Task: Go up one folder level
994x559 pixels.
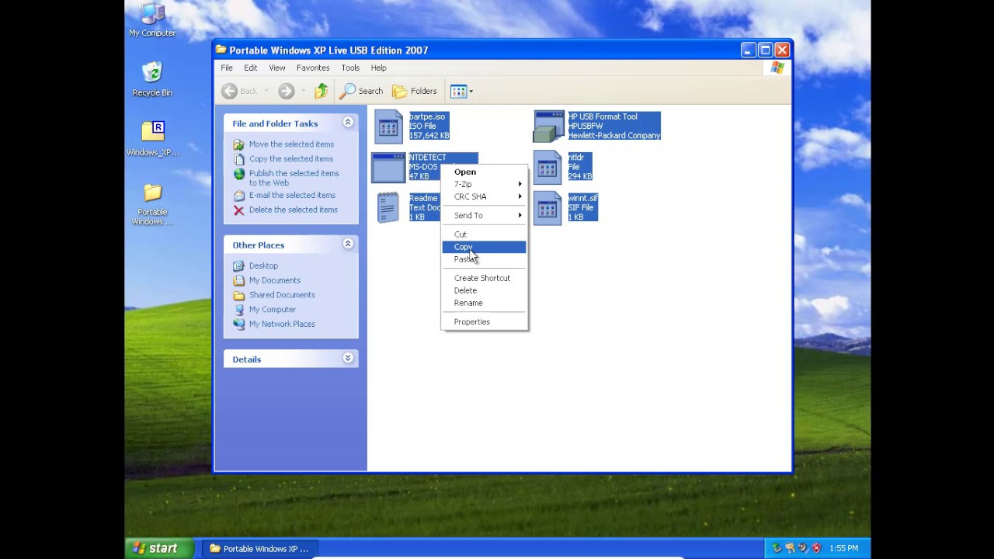Action: click(x=321, y=91)
